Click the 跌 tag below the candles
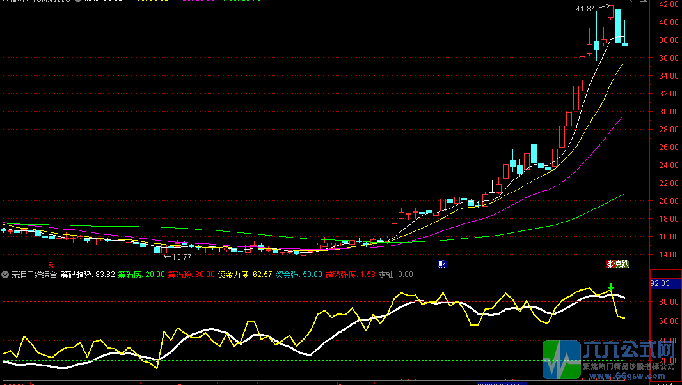Image resolution: width=682 pixels, height=385 pixels. pos(625,264)
